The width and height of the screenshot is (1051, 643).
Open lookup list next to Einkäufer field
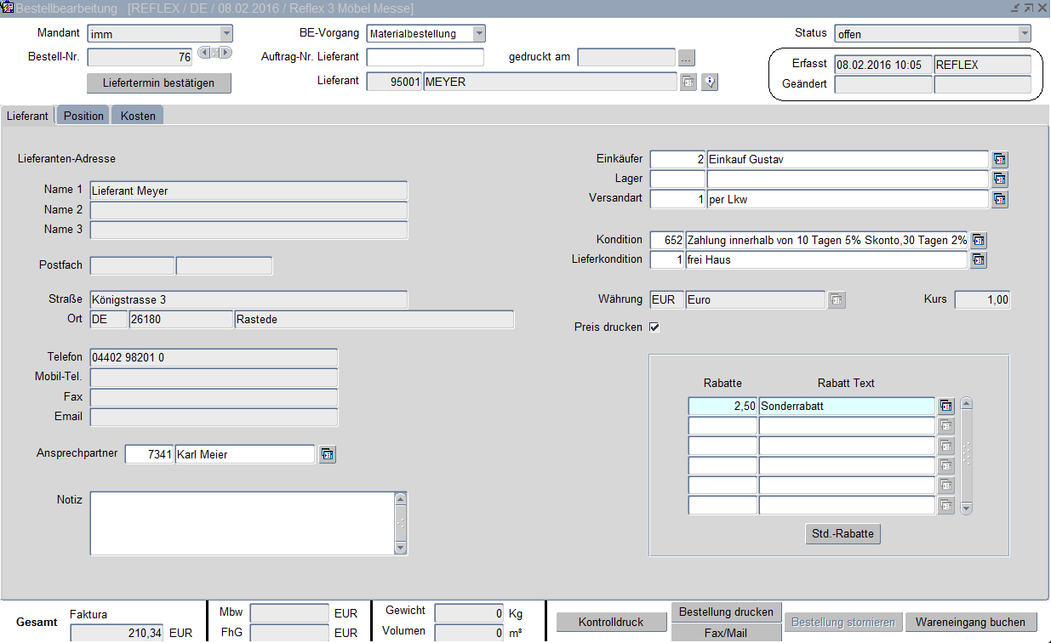click(1000, 160)
